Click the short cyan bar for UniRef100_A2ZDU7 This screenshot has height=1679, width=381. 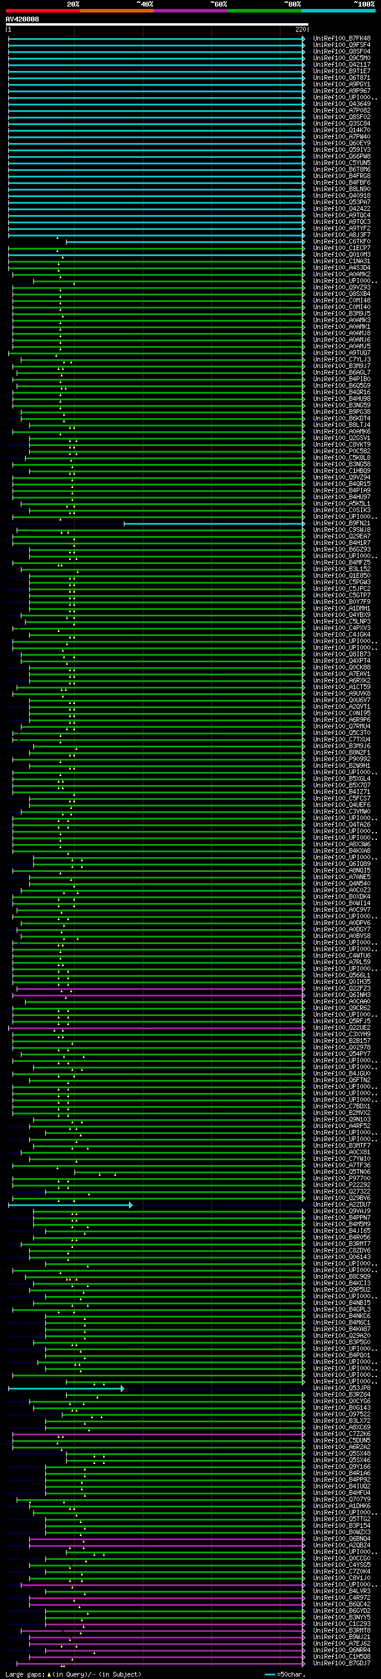point(70,1204)
